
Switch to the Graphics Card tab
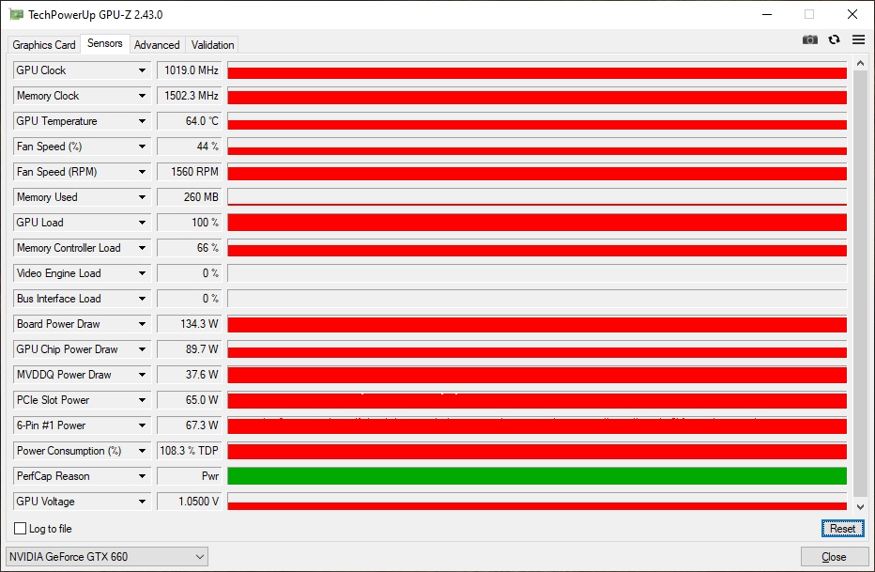[43, 45]
